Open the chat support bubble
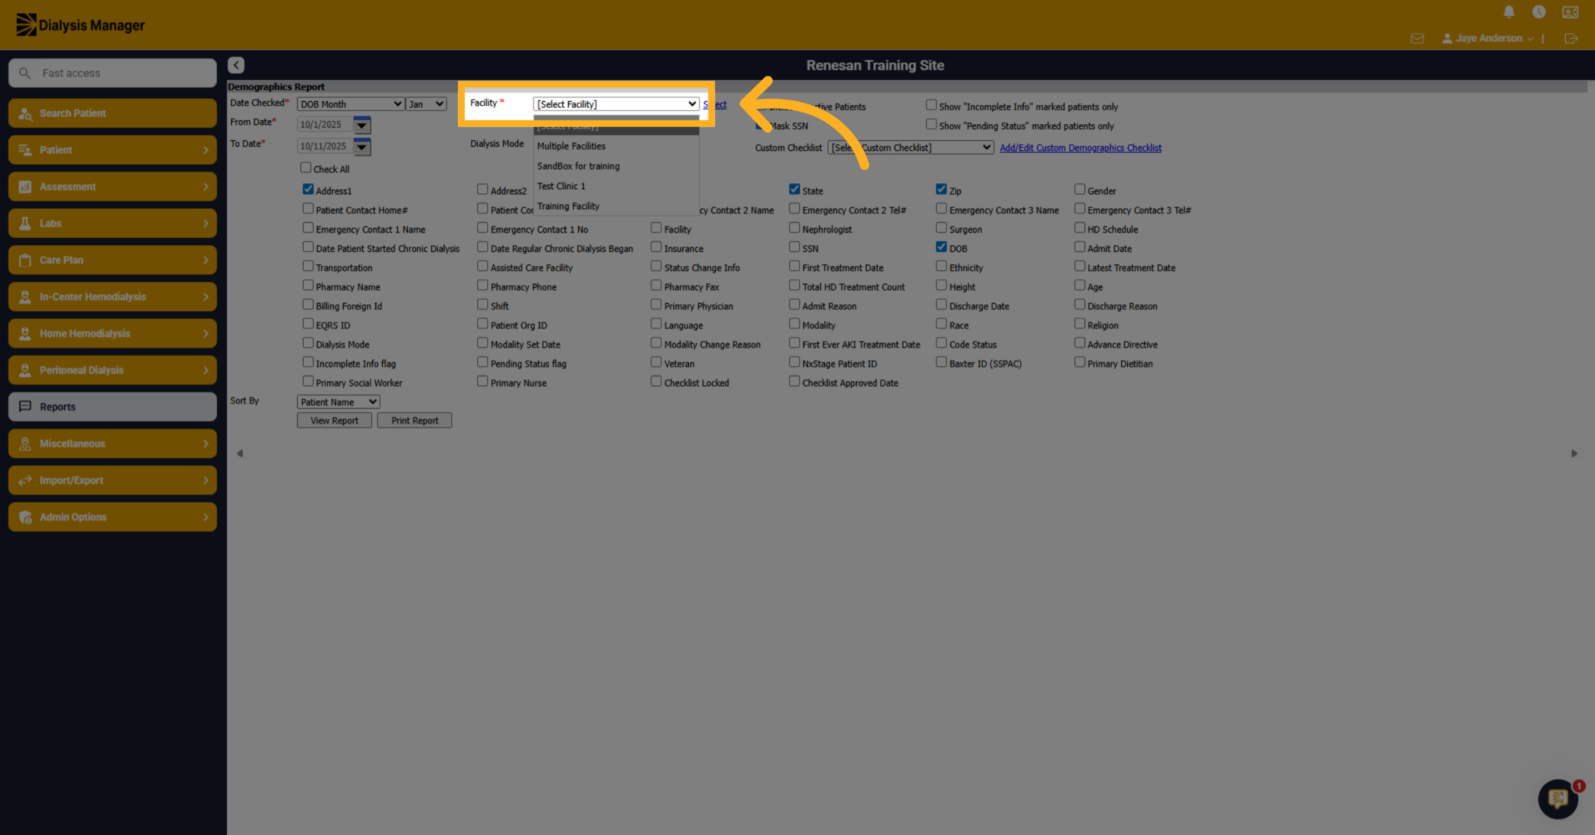The height and width of the screenshot is (835, 1595). tap(1558, 798)
